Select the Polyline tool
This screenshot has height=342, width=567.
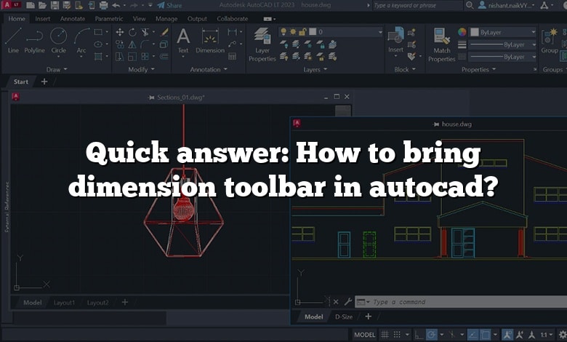35,41
